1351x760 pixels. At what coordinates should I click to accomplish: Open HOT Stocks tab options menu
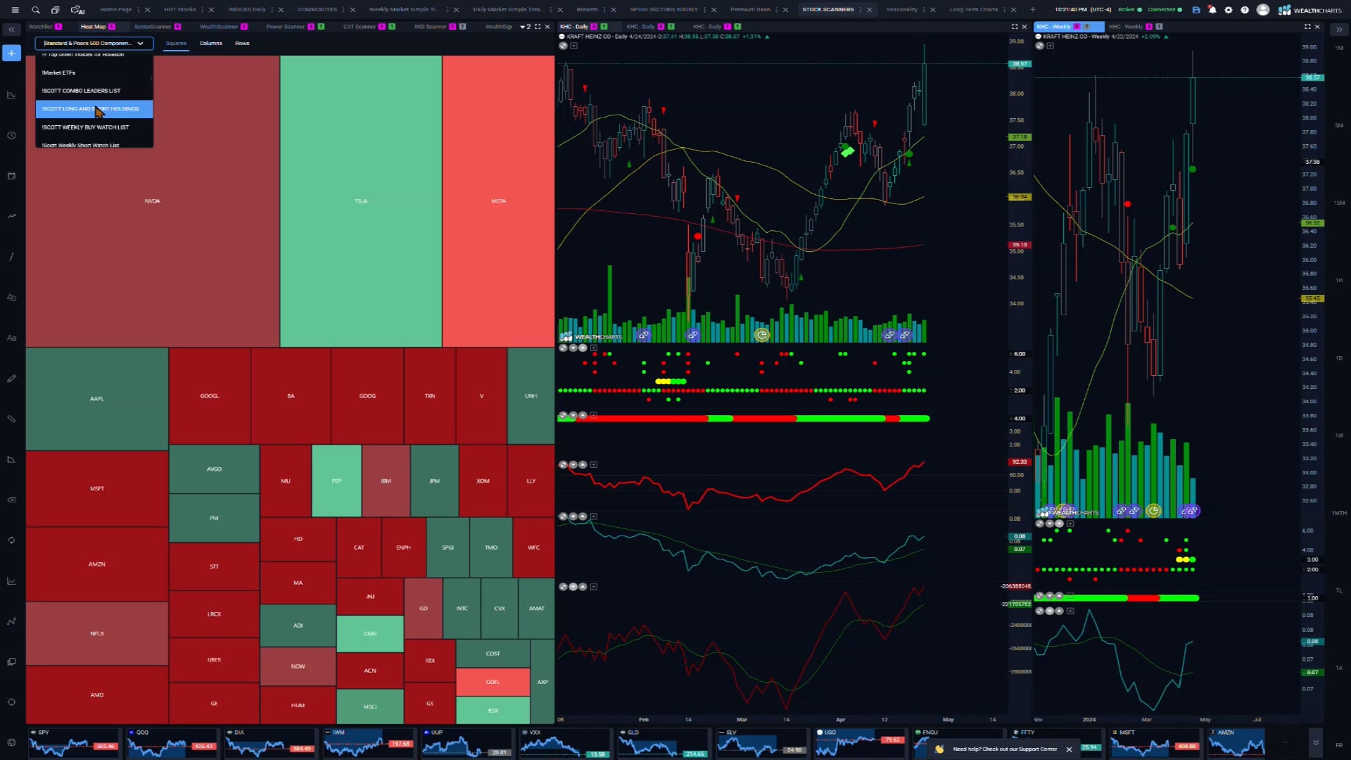pyautogui.click(x=202, y=10)
